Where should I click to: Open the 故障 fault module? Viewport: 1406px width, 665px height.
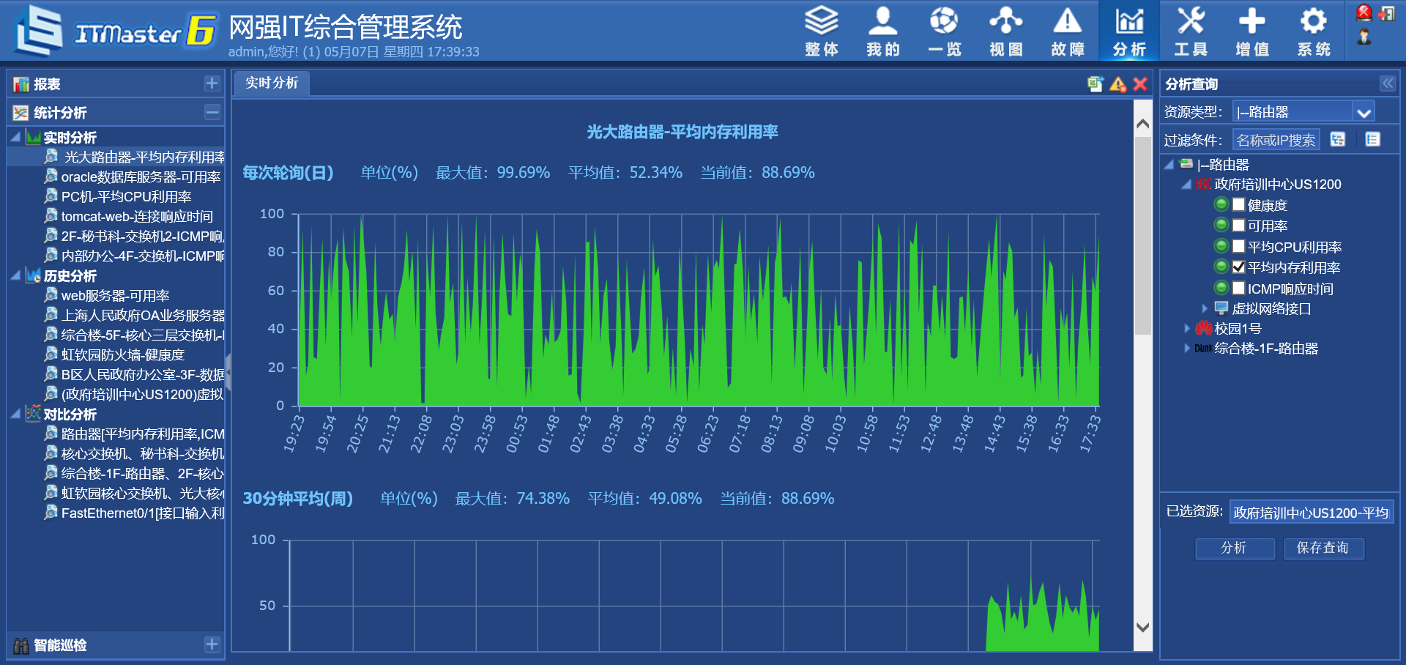coord(1068,31)
